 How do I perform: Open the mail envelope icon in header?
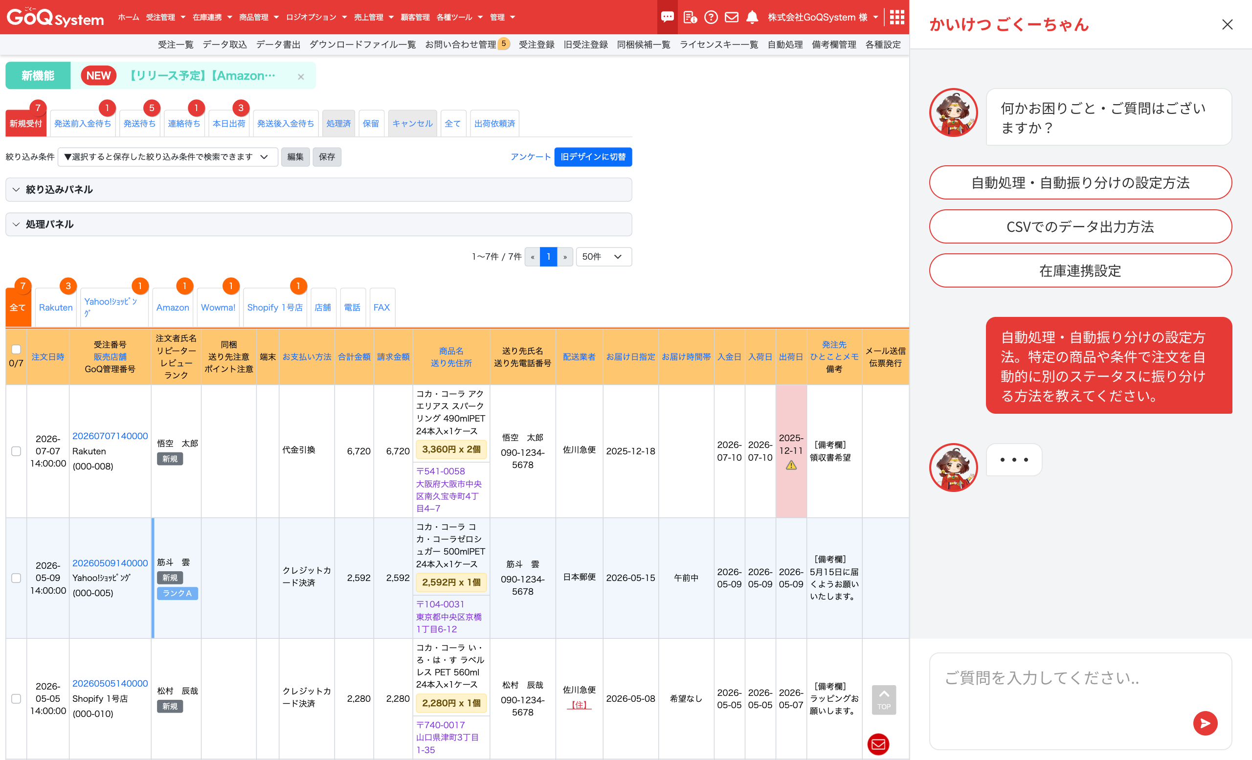pyautogui.click(x=731, y=17)
